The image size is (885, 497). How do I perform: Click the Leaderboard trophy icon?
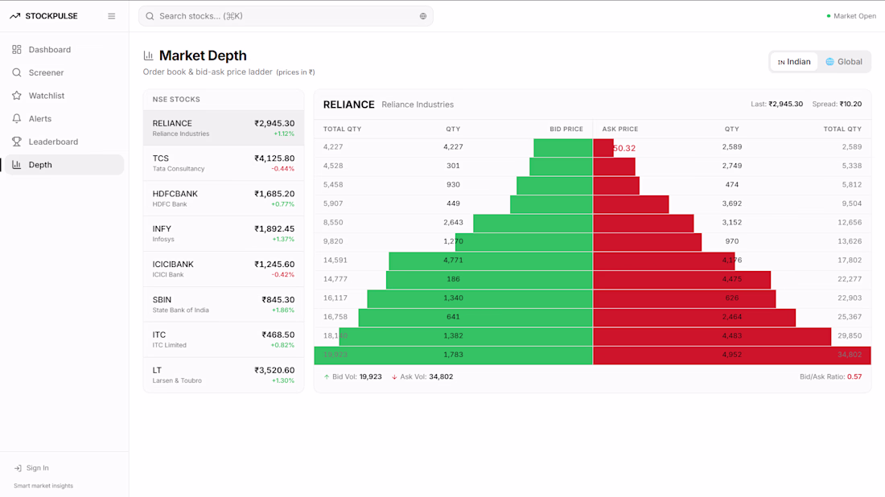16,142
